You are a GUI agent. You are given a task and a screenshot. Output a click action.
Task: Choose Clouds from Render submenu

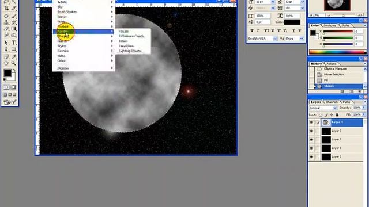(124, 31)
